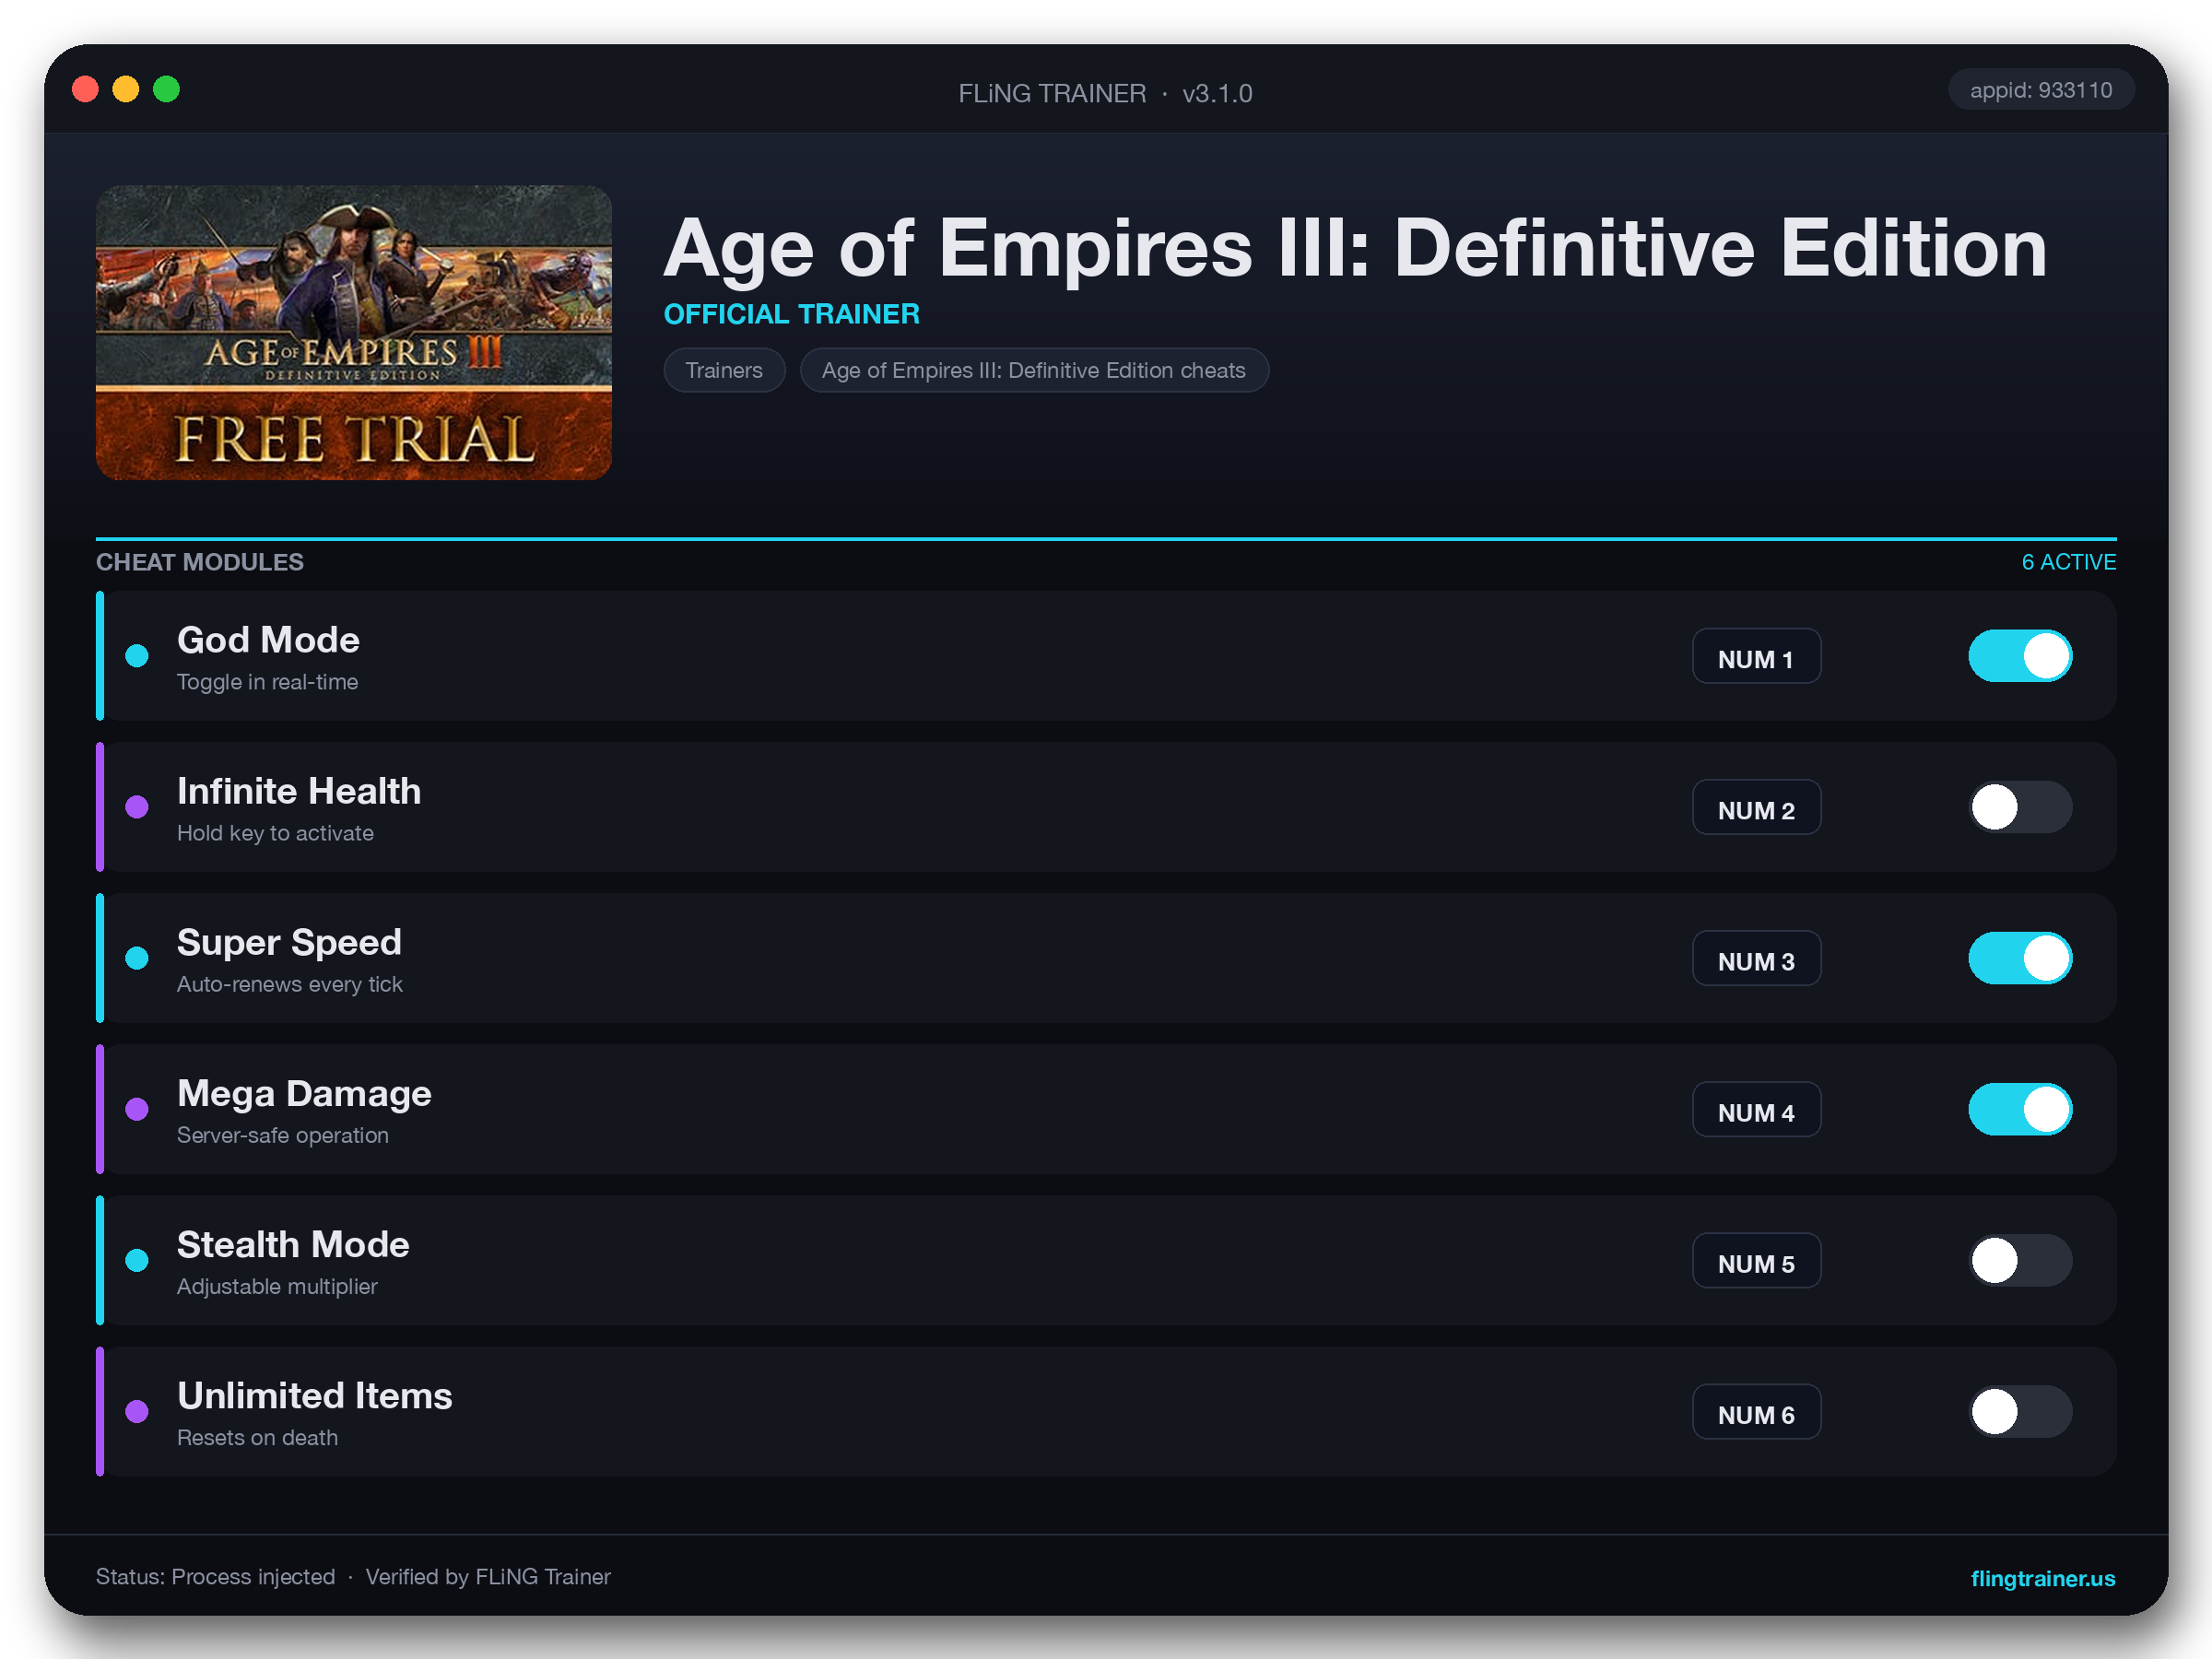Click 'Resets on death' description
The height and width of the screenshot is (1659, 2212).
point(257,1437)
